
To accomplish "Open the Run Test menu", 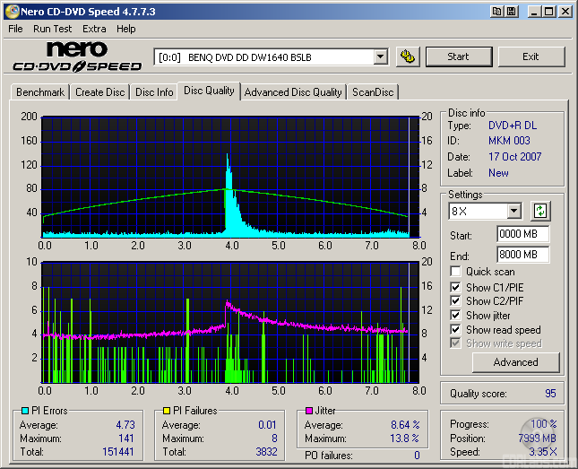I will [x=53, y=29].
